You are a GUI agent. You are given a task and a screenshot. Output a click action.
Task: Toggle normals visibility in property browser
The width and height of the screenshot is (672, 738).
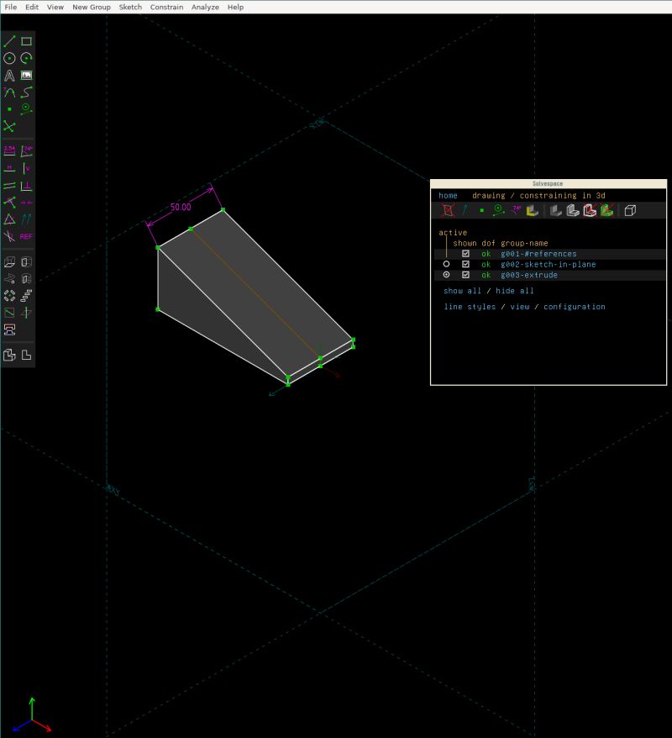tap(465, 210)
